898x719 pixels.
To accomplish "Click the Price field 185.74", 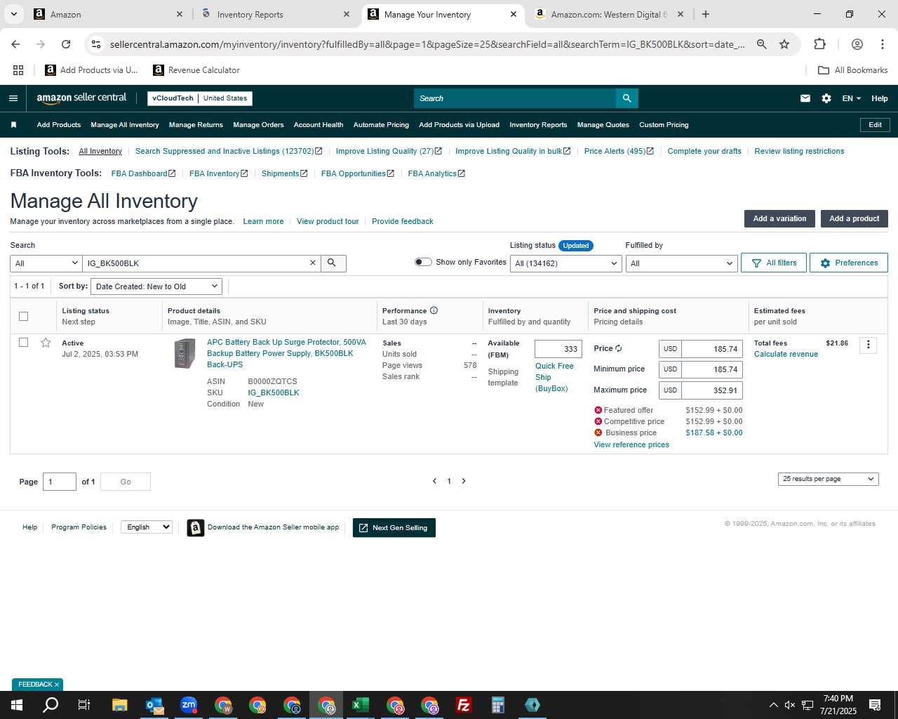I will pos(712,349).
